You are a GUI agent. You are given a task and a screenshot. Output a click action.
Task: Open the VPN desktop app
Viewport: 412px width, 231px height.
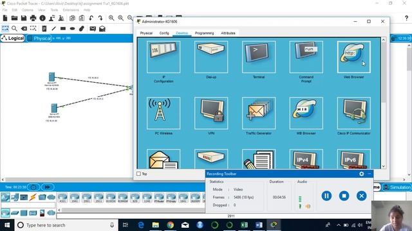(x=211, y=113)
